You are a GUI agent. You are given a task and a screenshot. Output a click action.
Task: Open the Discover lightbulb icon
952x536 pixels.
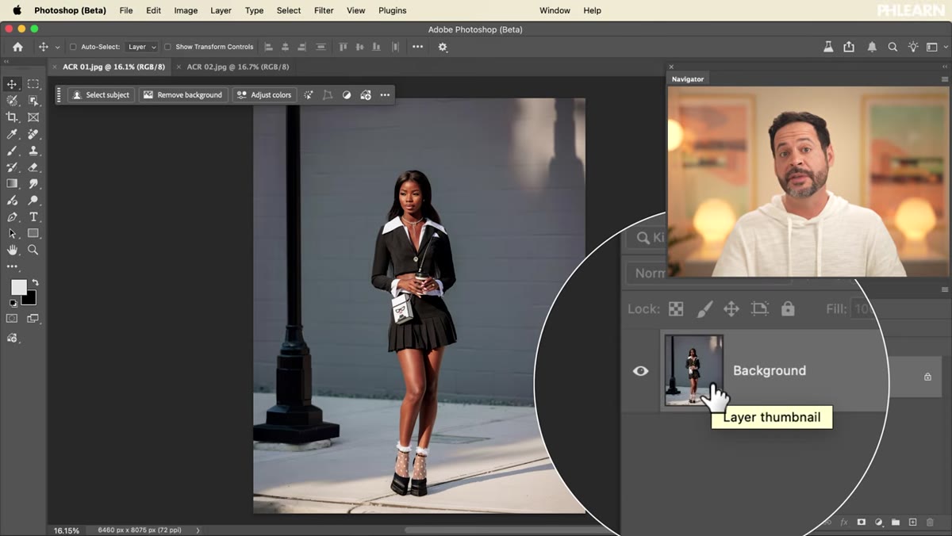pos(914,47)
